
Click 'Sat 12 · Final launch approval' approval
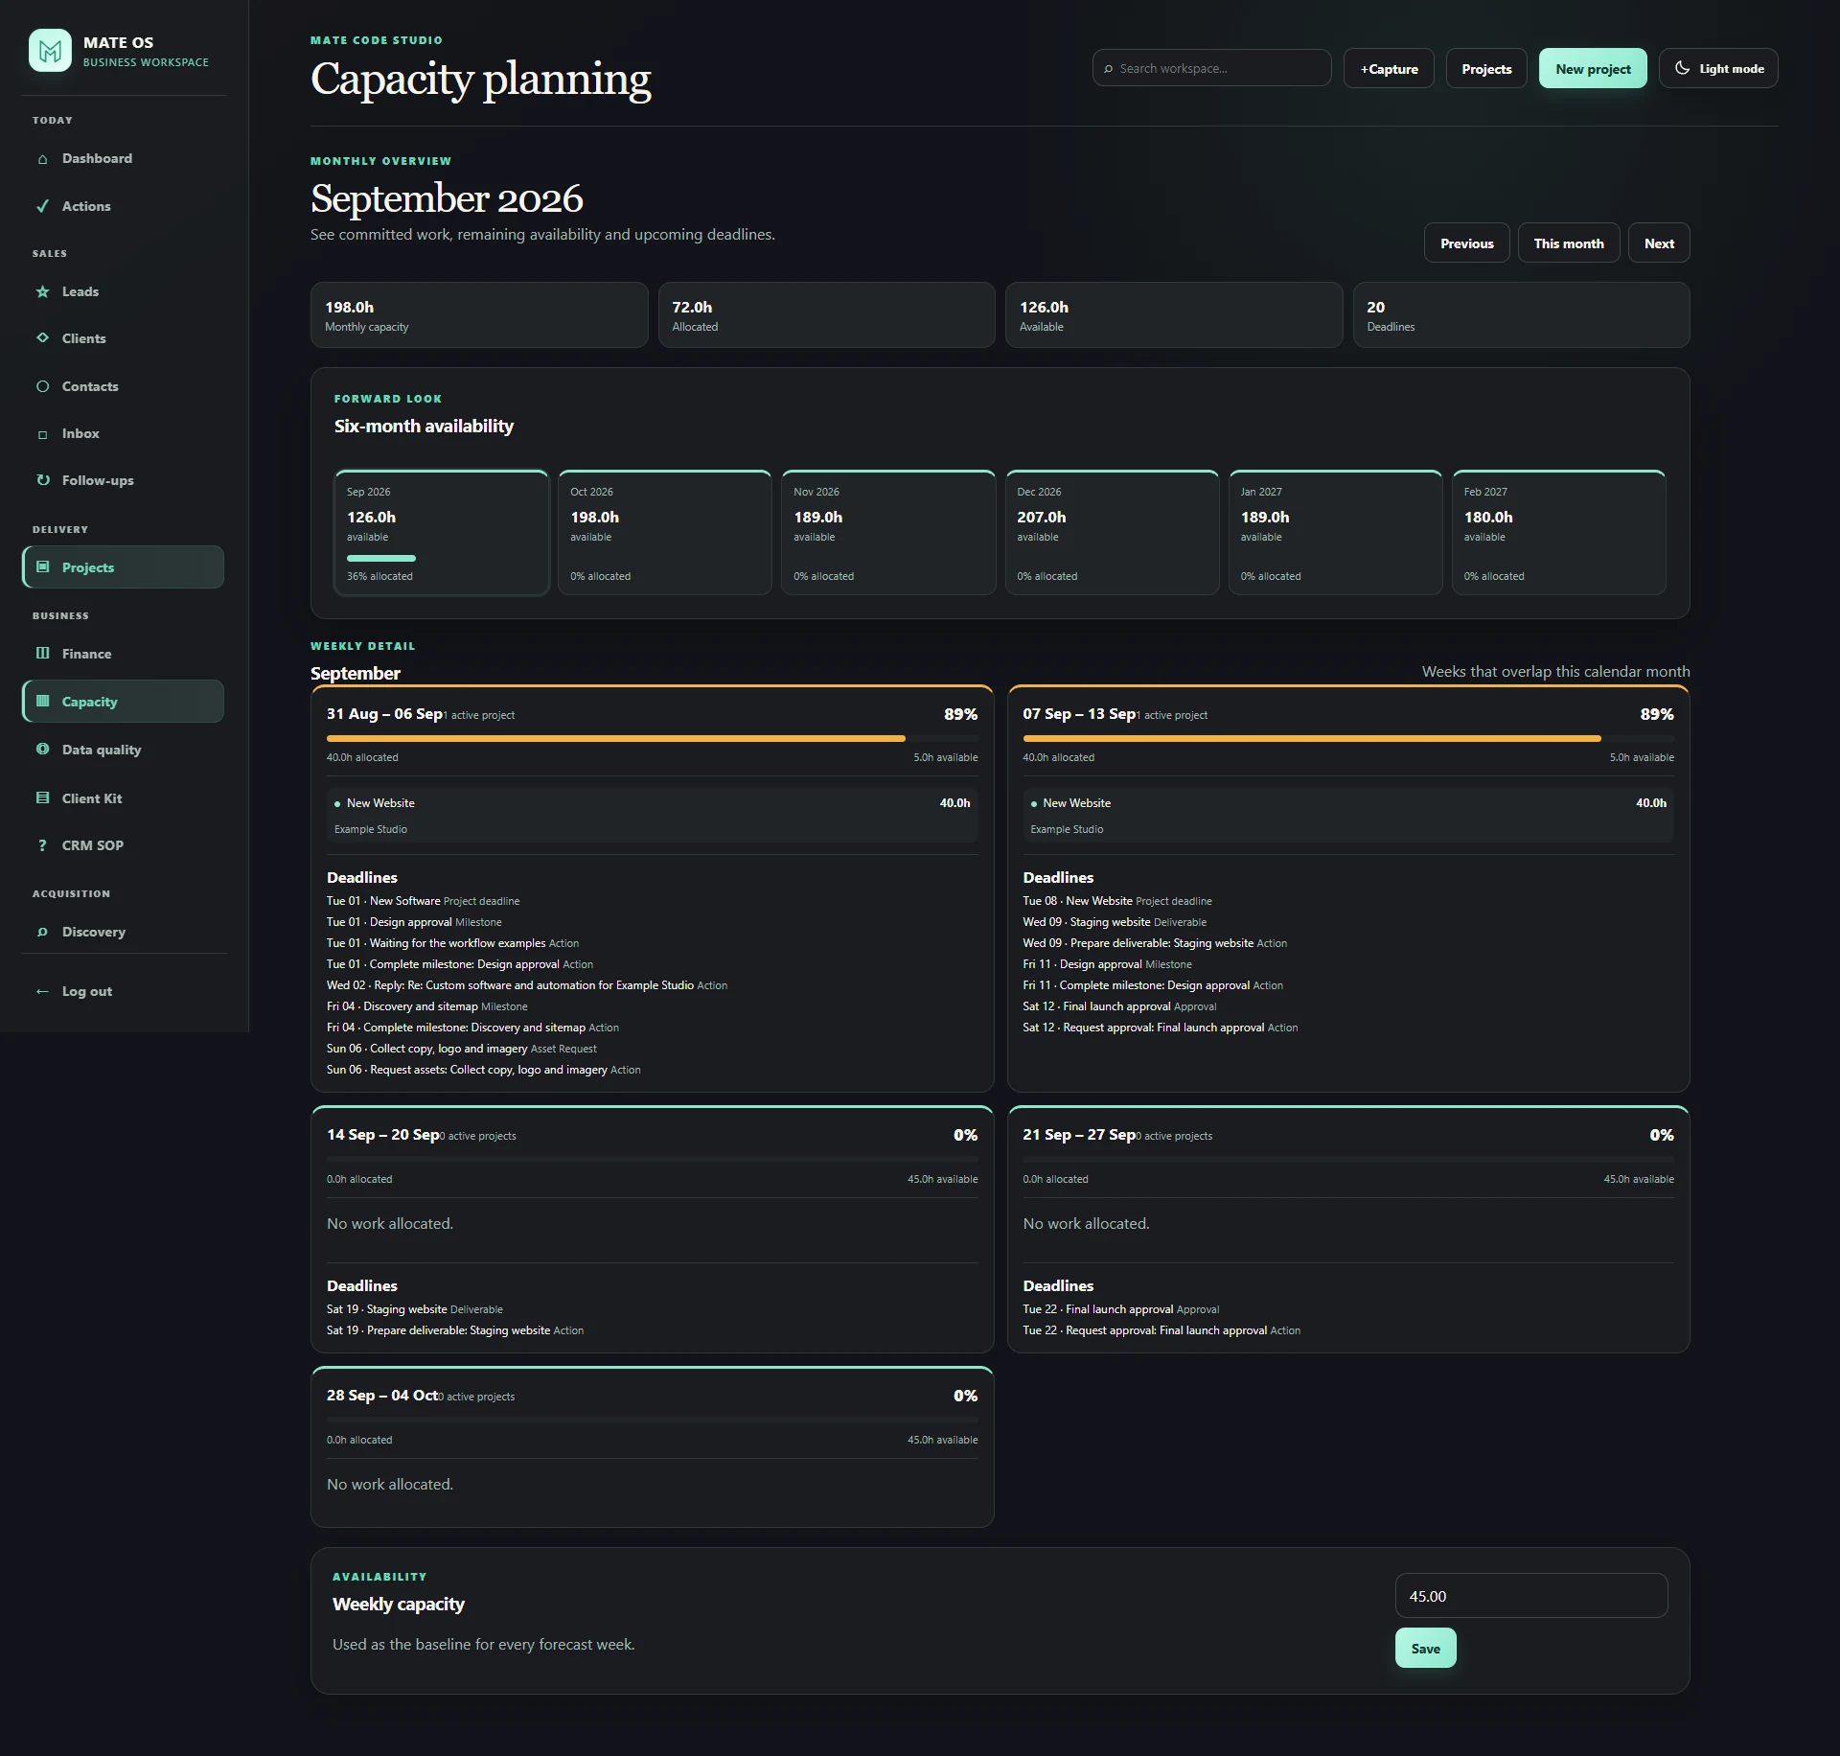(1119, 1006)
